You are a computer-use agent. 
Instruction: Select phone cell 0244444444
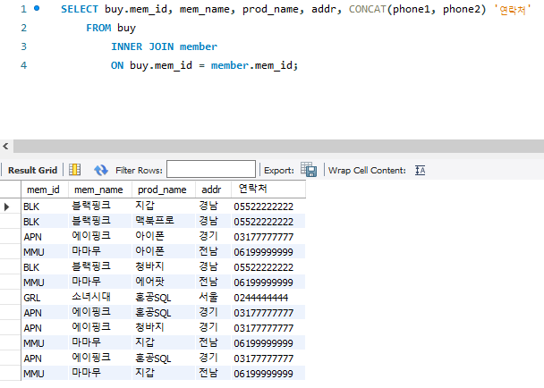[x=268, y=297]
